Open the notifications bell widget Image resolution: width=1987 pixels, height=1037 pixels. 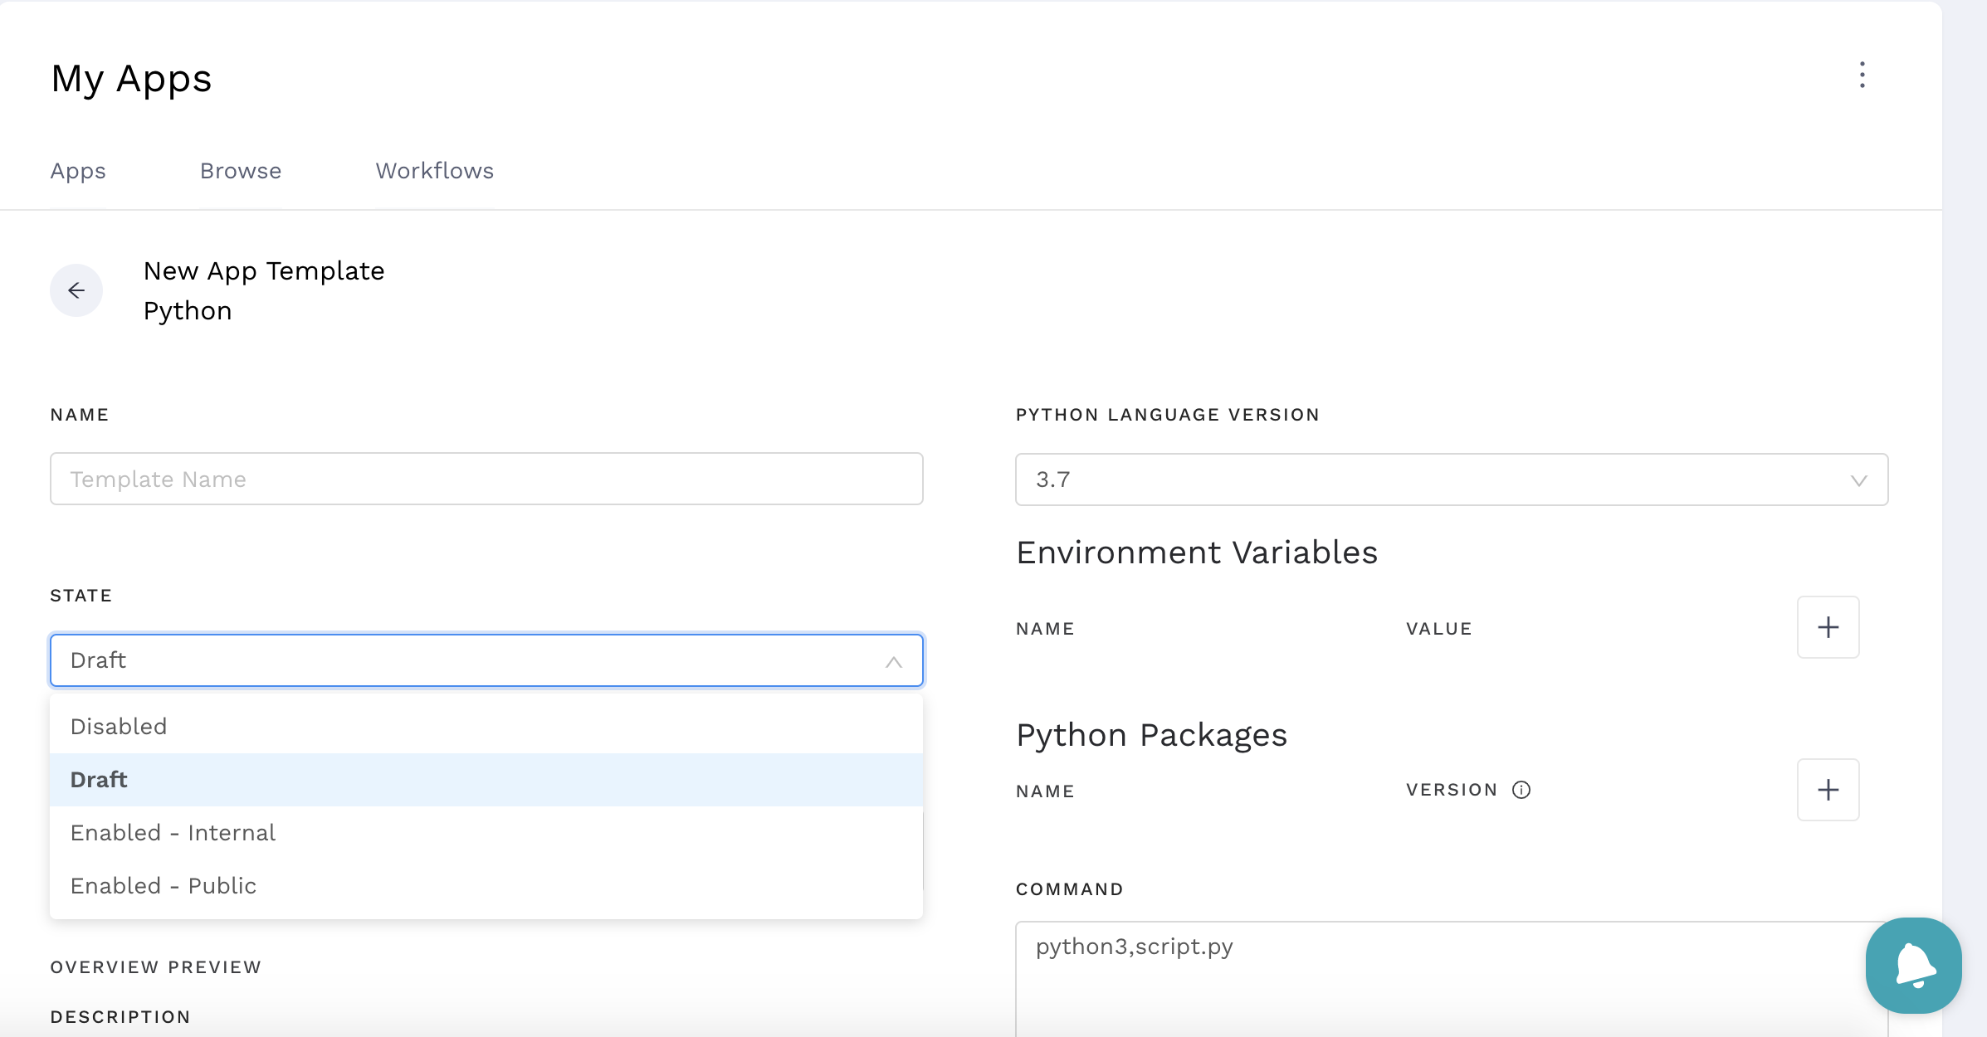(x=1913, y=965)
